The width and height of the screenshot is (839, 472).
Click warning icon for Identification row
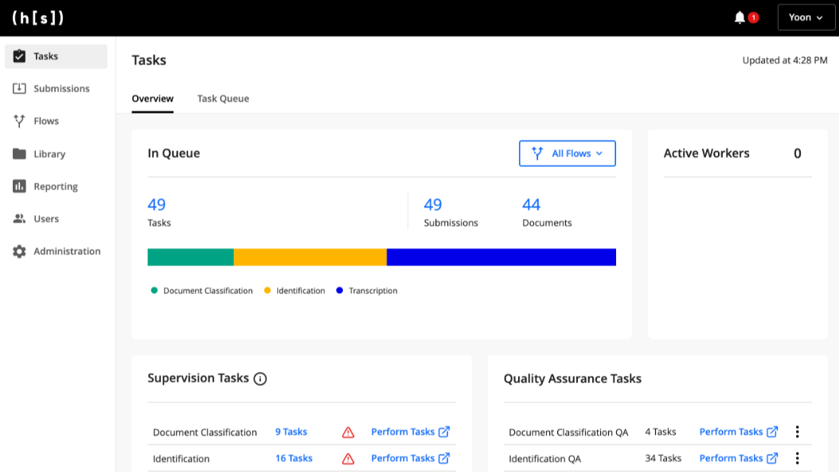tap(349, 458)
